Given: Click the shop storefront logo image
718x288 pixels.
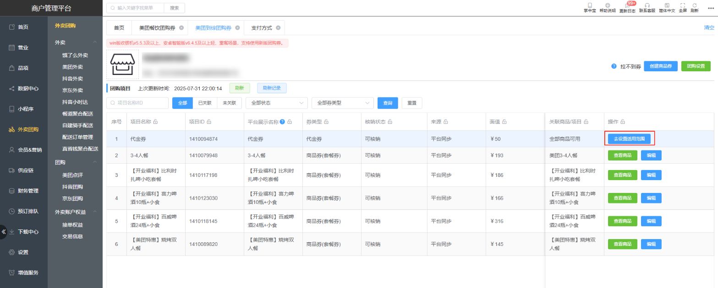Looking at the screenshot, I should (x=122, y=64).
